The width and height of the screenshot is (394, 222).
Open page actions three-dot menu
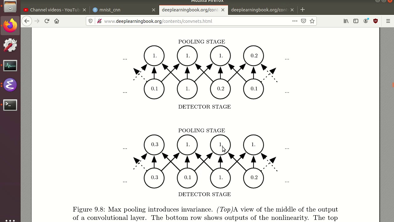click(295, 21)
